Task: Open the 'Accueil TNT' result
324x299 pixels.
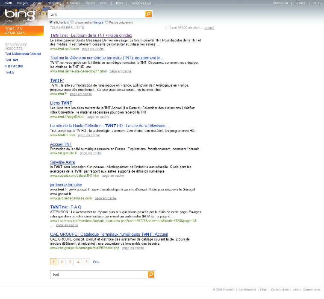Action: coord(61,144)
